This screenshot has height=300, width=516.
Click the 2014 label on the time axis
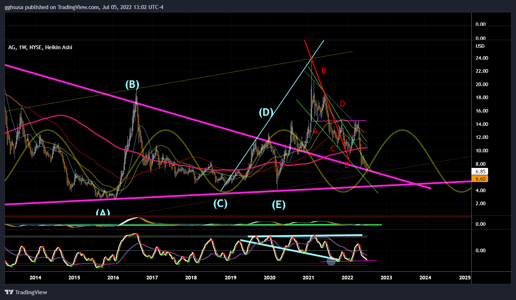click(35, 278)
